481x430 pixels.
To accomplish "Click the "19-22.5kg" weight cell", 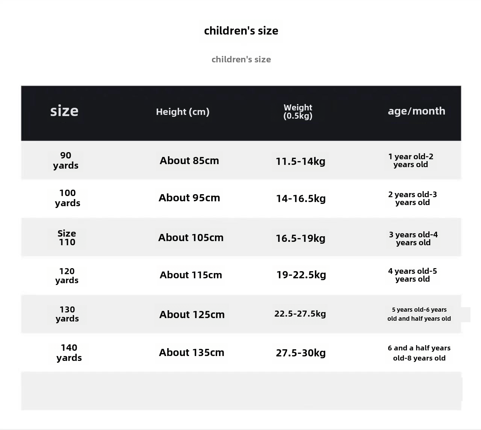I will tap(301, 275).
